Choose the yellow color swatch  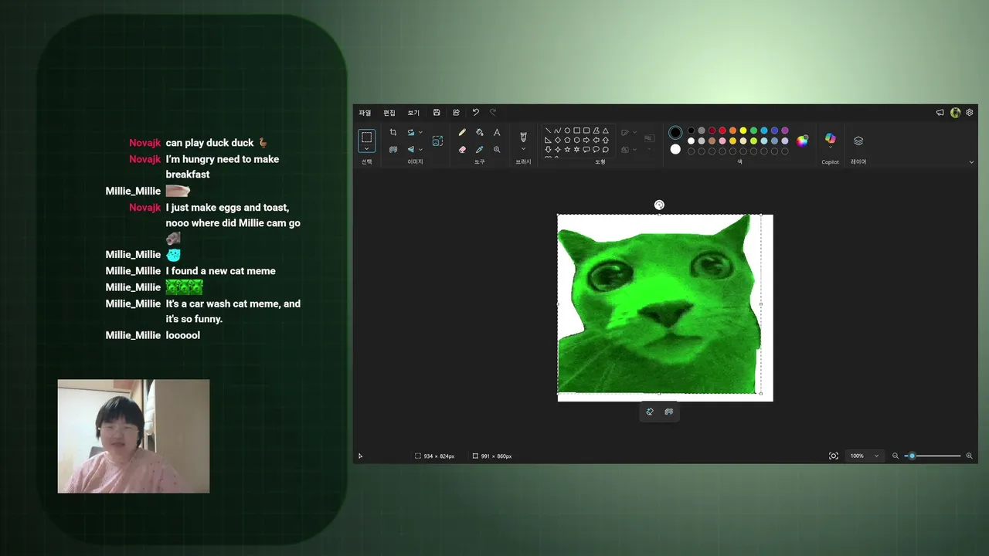pyautogui.click(x=743, y=131)
